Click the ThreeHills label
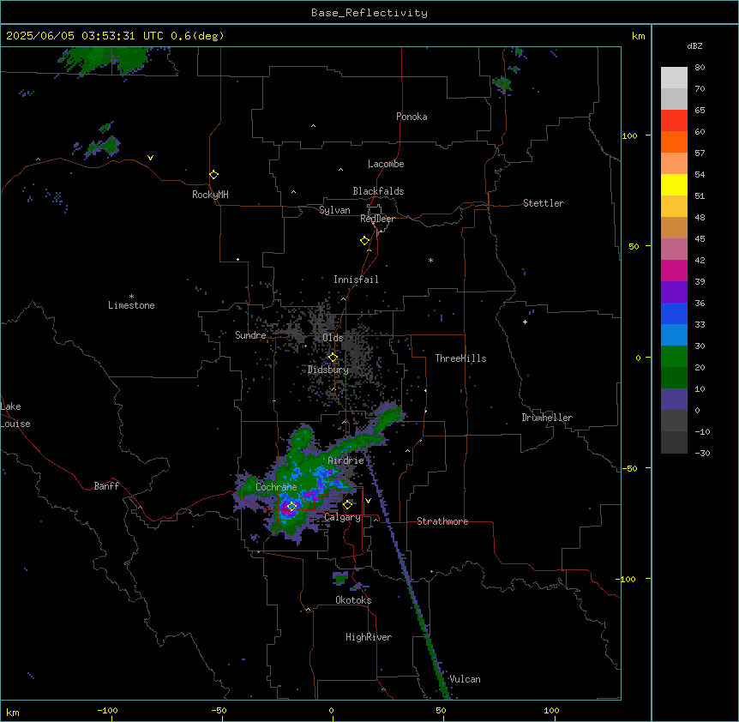This screenshot has height=722, width=739. [461, 358]
